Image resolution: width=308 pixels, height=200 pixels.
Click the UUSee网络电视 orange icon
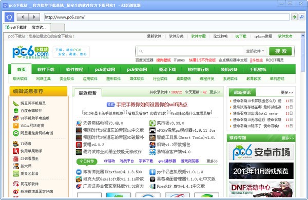[16, 126]
